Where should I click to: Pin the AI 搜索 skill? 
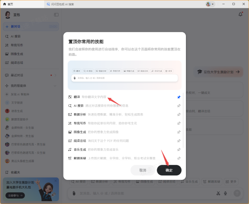179,106
